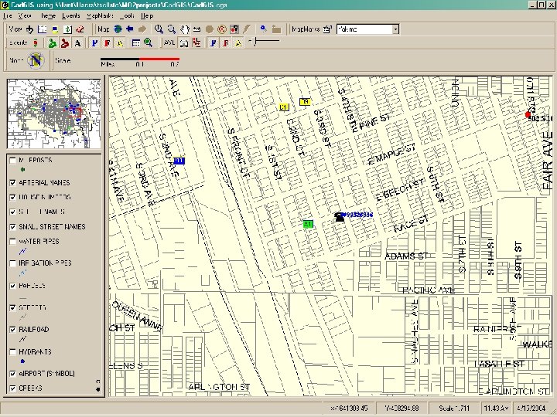Uncheck the PARCELS layer
This screenshot has width=557, height=417.
tap(13, 286)
